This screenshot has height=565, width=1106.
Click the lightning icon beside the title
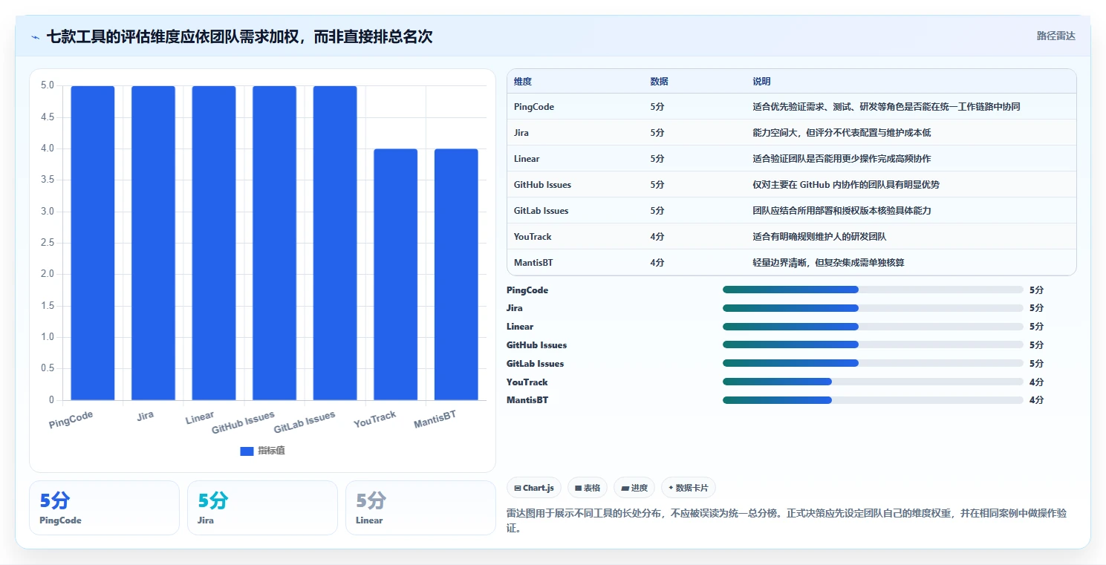pyautogui.click(x=35, y=36)
